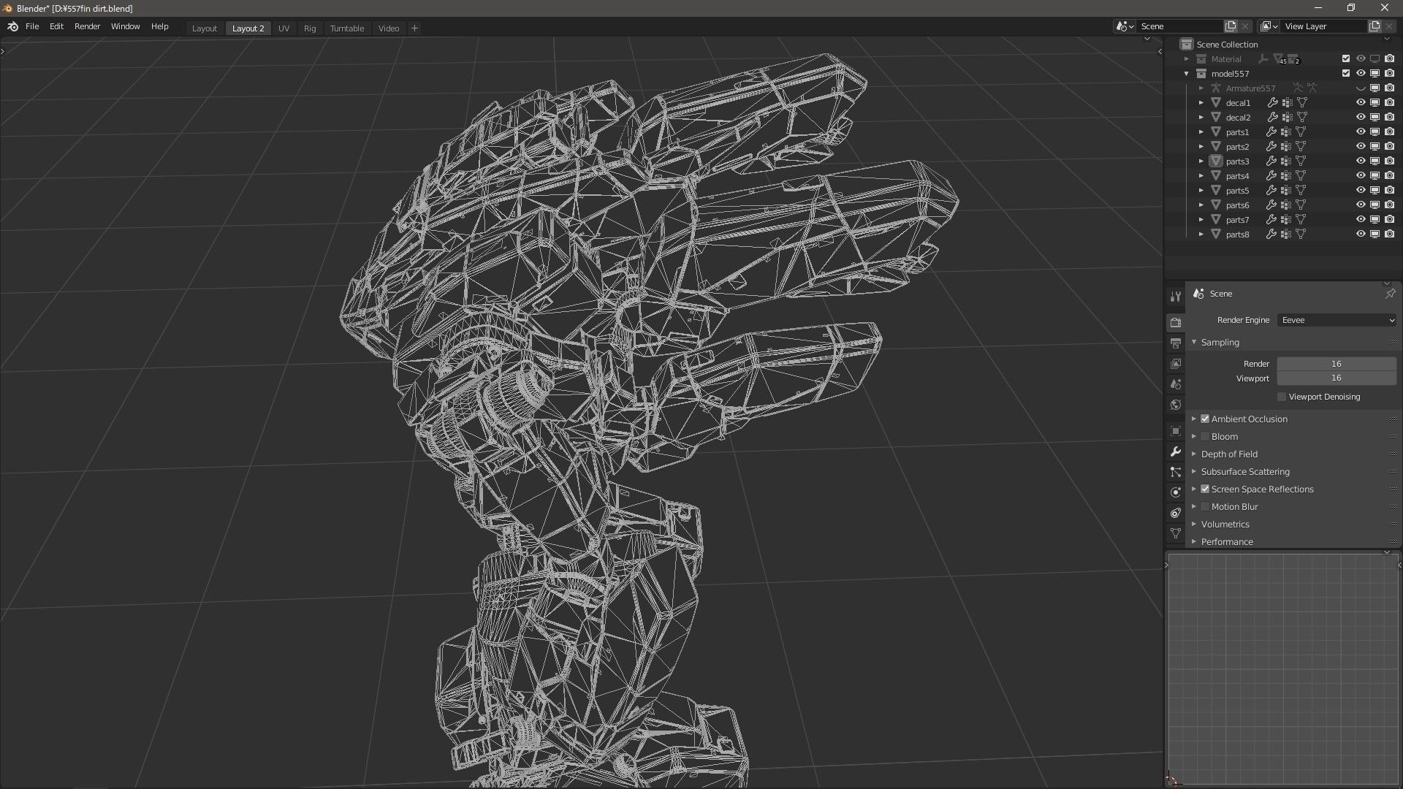Hide parts1 in viewport with eye icon
The image size is (1403, 789).
[x=1361, y=132]
